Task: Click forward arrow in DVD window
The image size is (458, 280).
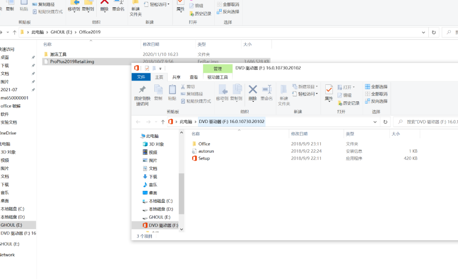Action: [148, 122]
